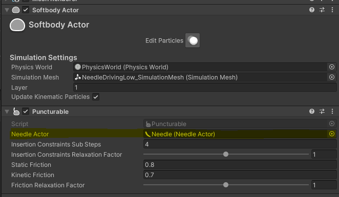The width and height of the screenshot is (339, 197).
Task: Select the NeedleDrivingLow_SimulationMesh reference
Action: (200, 77)
